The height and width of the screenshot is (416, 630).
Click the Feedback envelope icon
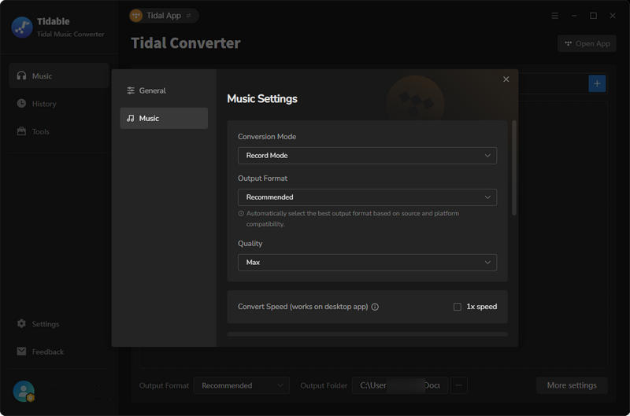coord(21,352)
